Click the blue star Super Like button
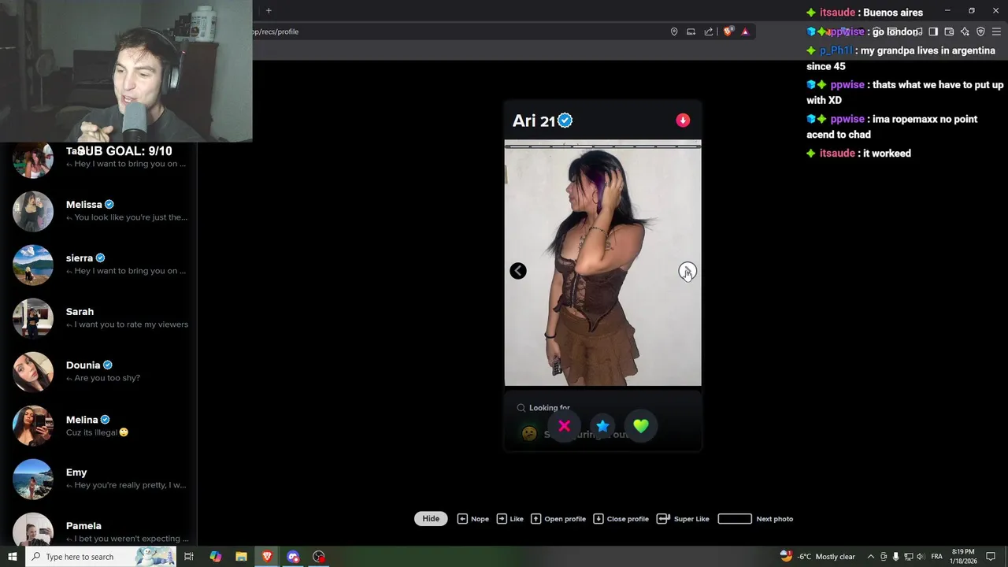This screenshot has height=567, width=1008. pyautogui.click(x=602, y=426)
